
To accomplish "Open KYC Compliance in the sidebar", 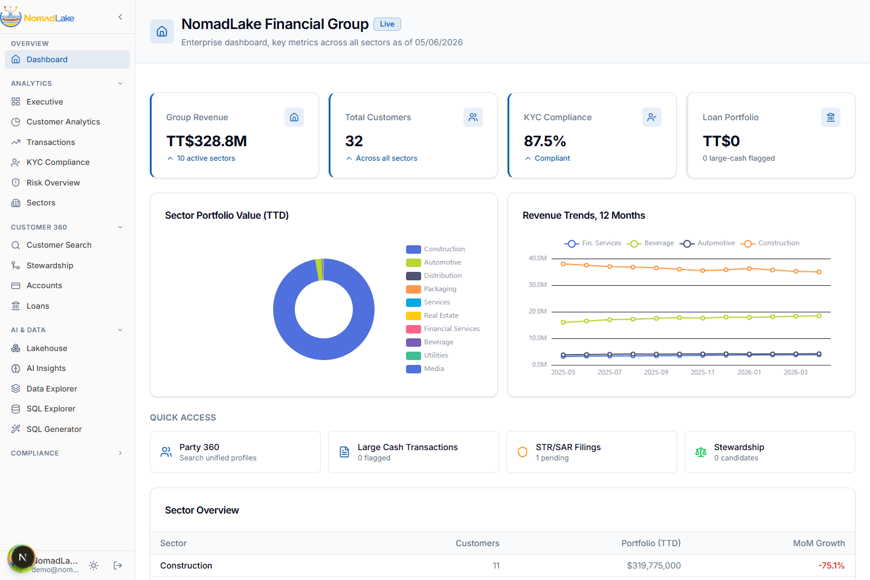I will click(x=67, y=163).
